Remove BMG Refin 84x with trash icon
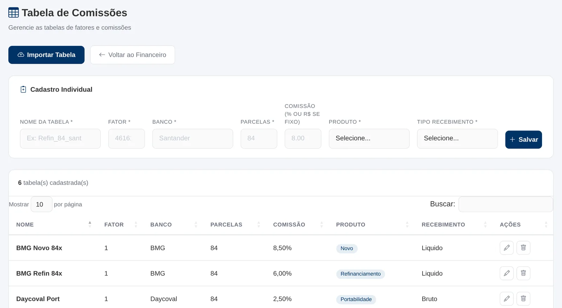The image size is (562, 308). click(523, 273)
